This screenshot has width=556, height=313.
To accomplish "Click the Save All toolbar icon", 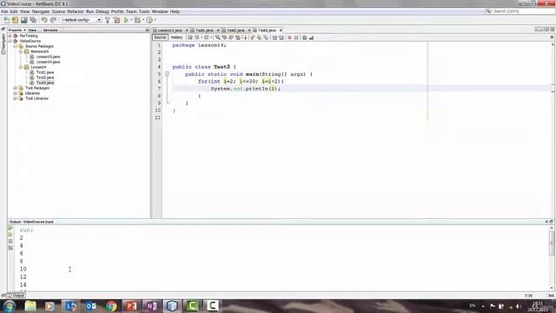I will coord(33,20).
